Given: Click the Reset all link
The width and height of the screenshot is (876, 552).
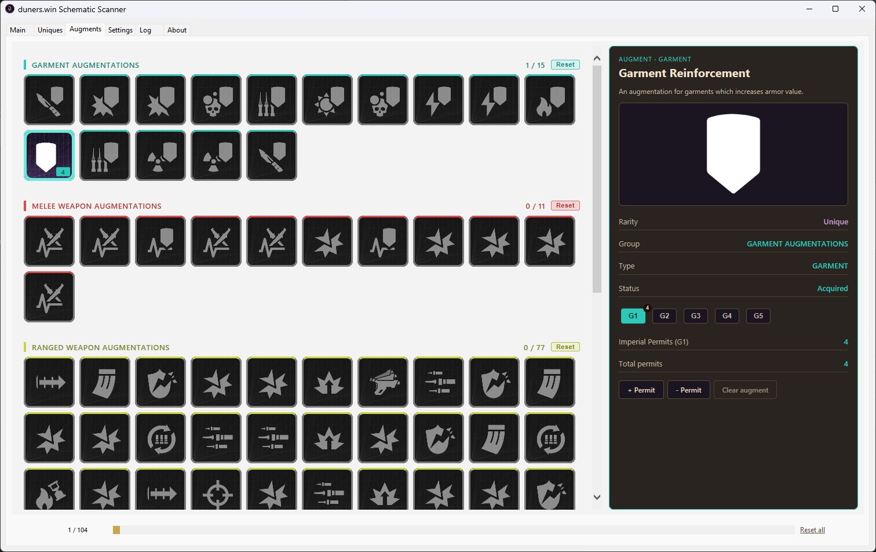Looking at the screenshot, I should coord(812,530).
